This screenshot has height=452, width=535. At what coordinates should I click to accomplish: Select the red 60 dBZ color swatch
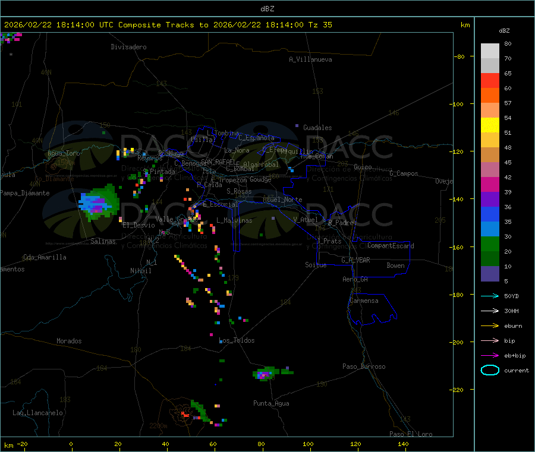(490, 80)
